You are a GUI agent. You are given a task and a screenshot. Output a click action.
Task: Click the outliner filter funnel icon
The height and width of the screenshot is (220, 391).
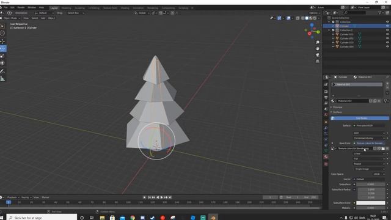380,13
